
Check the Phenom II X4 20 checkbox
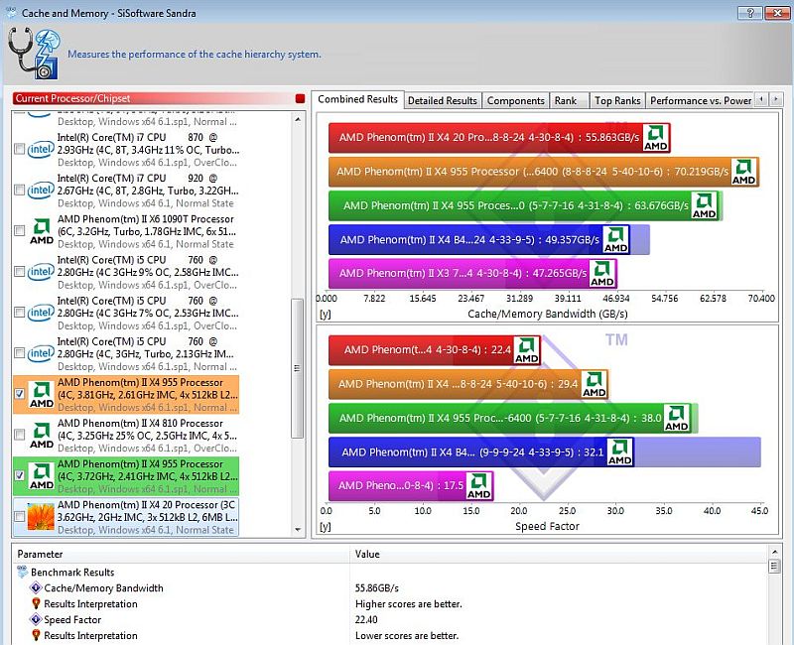19,516
